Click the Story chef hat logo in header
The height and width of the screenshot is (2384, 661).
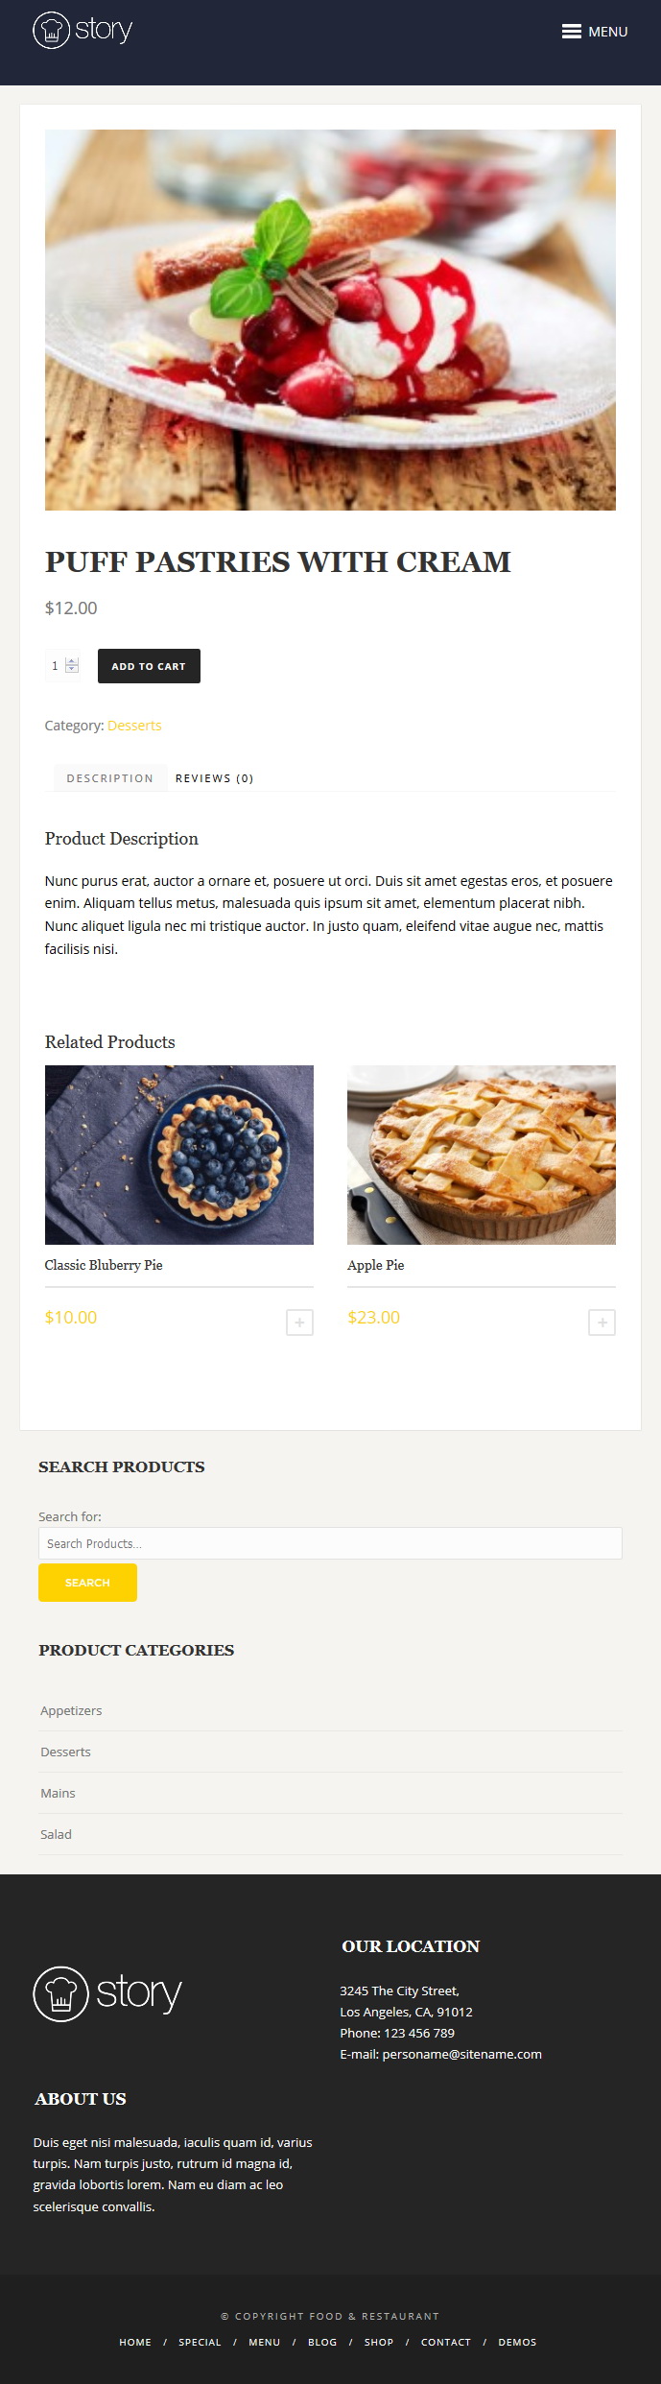point(83,30)
